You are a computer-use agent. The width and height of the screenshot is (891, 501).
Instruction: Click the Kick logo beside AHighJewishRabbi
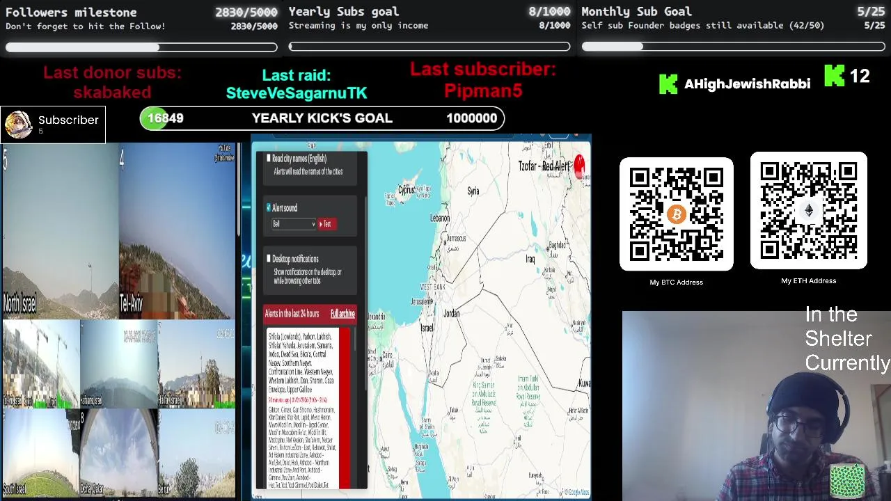click(x=668, y=83)
